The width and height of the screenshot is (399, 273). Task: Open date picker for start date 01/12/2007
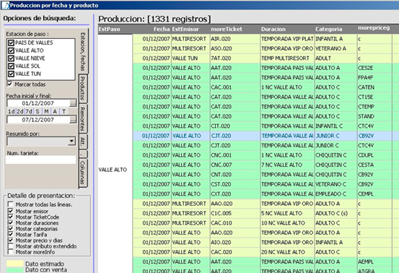[73, 103]
